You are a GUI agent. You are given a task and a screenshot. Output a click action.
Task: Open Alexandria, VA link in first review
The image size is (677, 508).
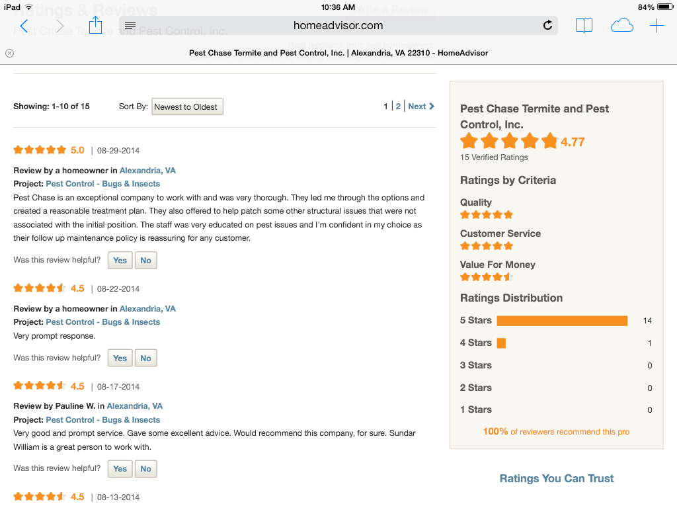click(x=147, y=171)
